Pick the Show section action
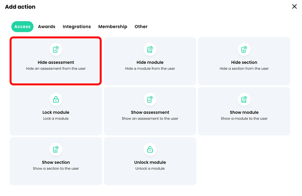This screenshot has height=196, width=302. 56,161
